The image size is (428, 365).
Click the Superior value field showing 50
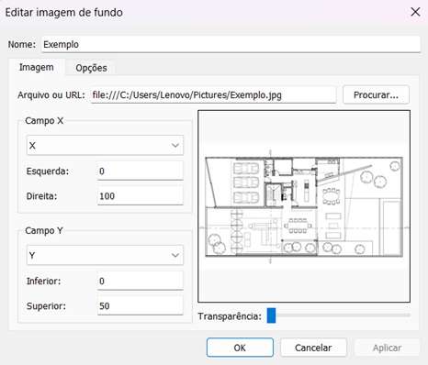coord(141,305)
